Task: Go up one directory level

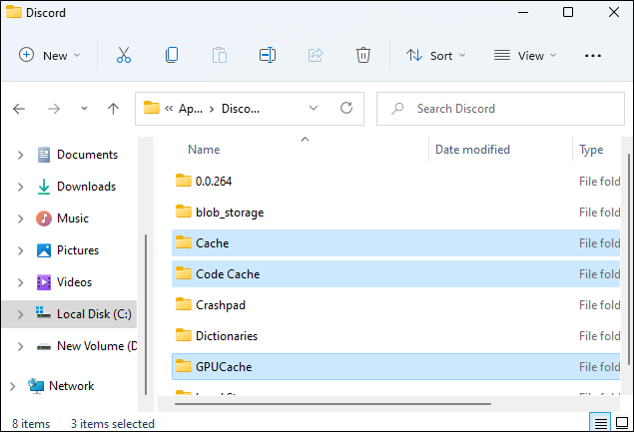Action: [x=114, y=108]
